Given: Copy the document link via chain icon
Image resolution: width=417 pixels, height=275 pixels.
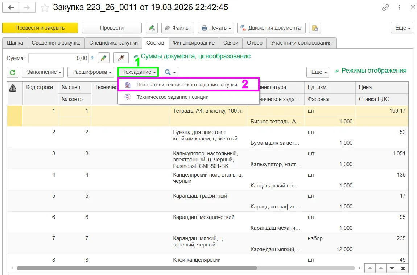Looking at the screenshot, I should (x=385, y=8).
